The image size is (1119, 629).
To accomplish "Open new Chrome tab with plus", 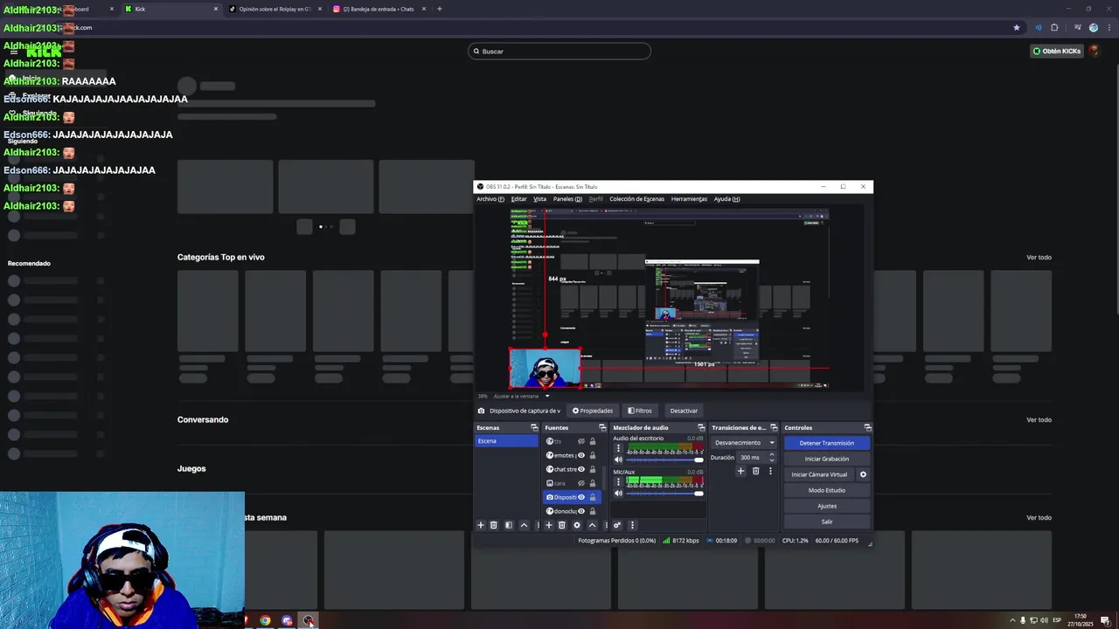I will (x=439, y=9).
